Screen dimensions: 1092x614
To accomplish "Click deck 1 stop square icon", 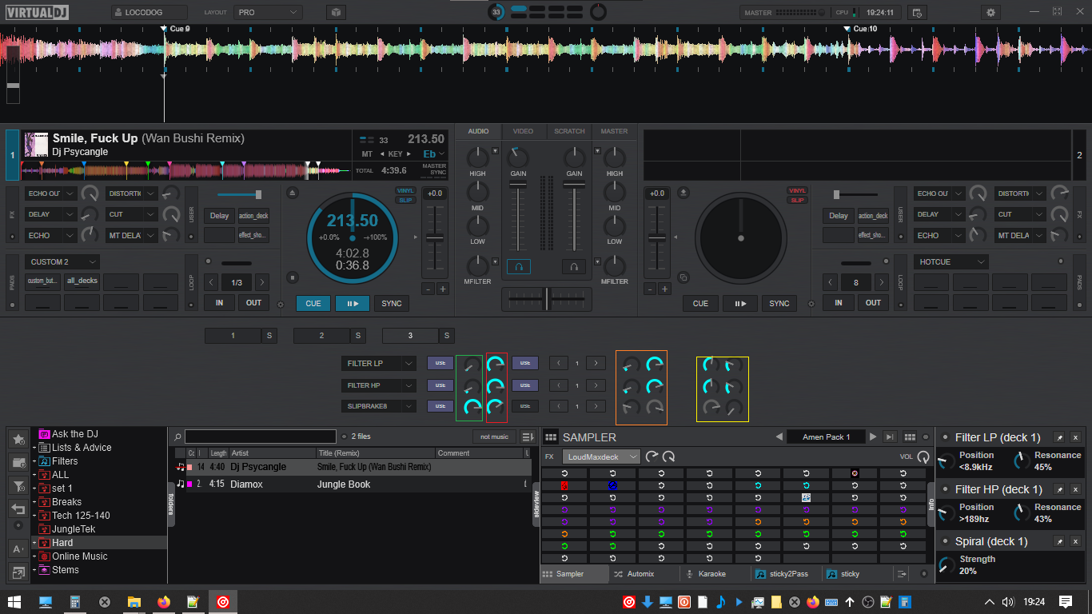I will pos(292,277).
